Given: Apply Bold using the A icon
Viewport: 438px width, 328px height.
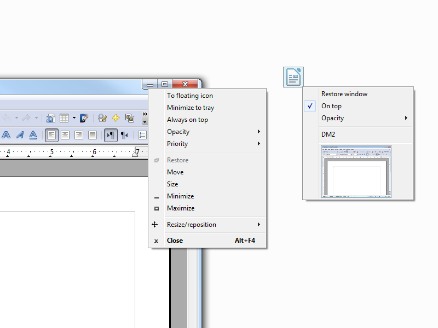Looking at the screenshot, I should click(7, 135).
